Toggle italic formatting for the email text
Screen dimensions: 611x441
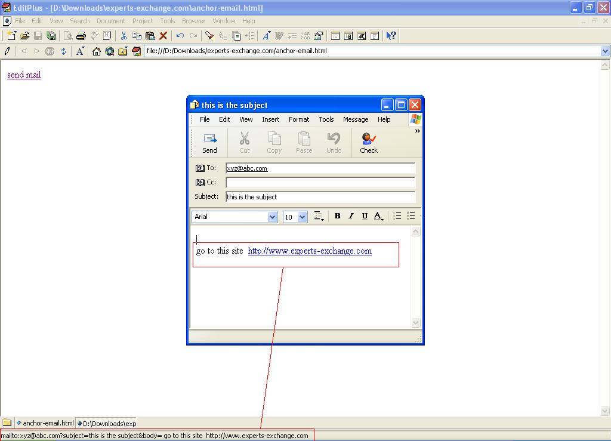pyautogui.click(x=351, y=216)
